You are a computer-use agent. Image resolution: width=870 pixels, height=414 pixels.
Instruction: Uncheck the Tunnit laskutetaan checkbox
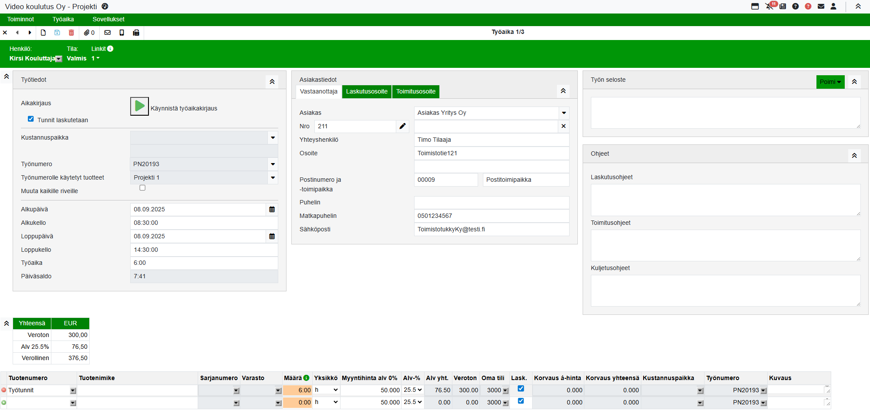[31, 119]
